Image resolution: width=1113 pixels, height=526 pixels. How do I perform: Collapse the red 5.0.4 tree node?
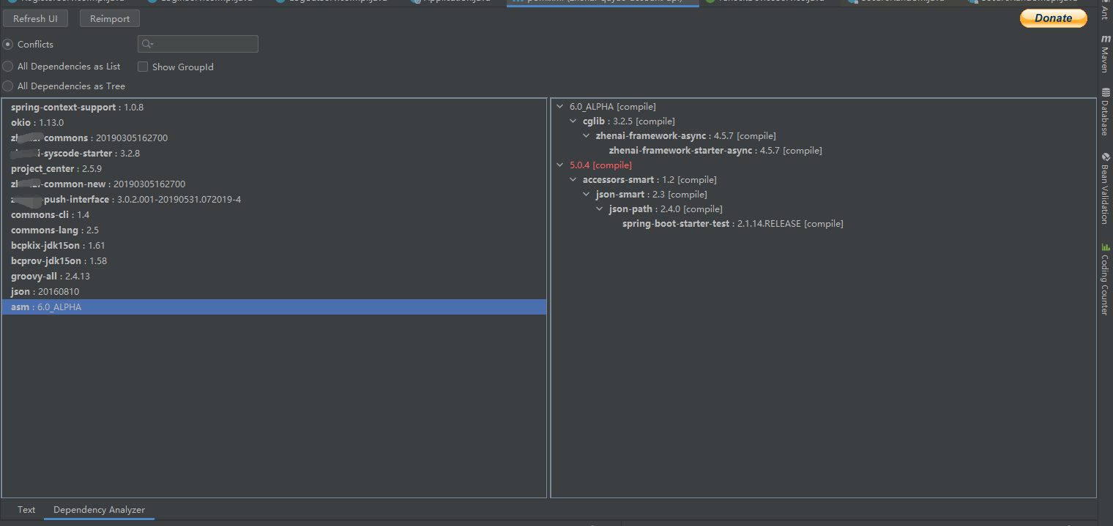tap(561, 165)
